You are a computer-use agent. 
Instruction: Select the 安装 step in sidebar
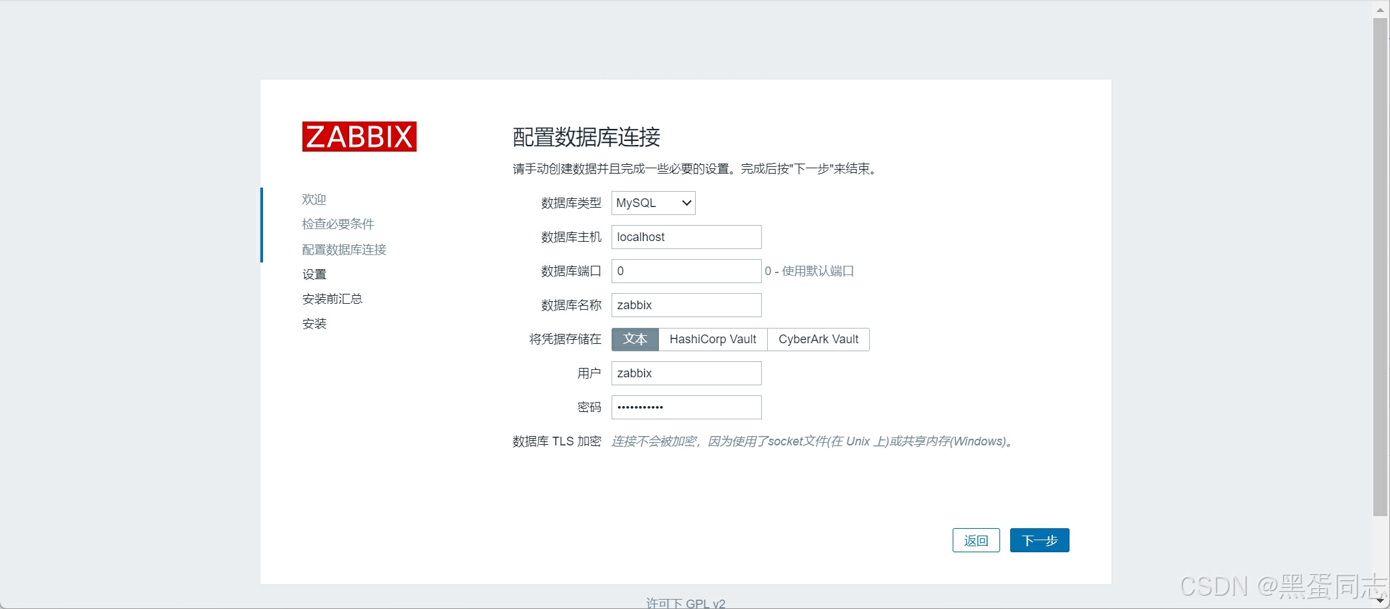pos(314,324)
